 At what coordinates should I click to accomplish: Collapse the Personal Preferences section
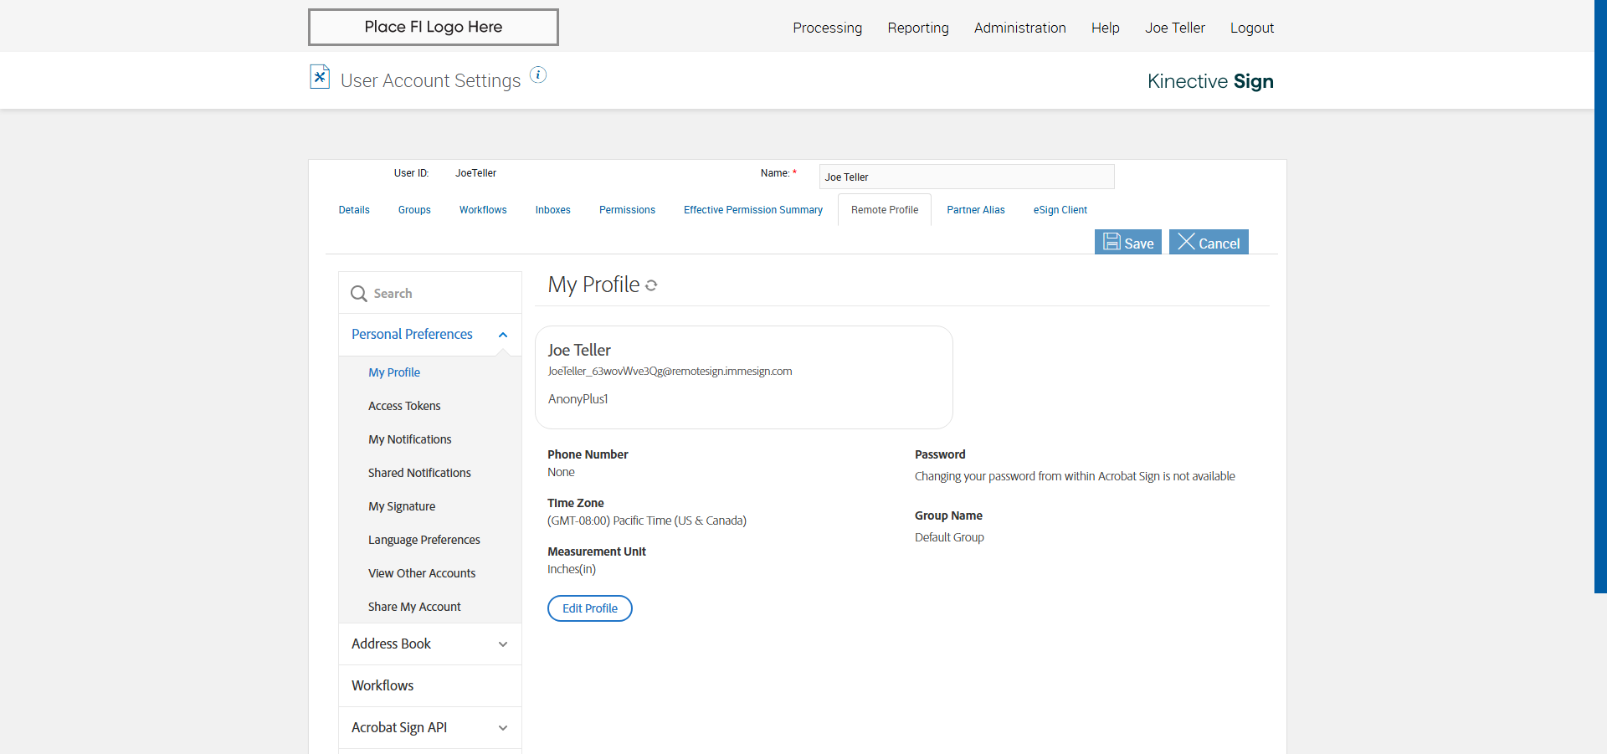(503, 335)
